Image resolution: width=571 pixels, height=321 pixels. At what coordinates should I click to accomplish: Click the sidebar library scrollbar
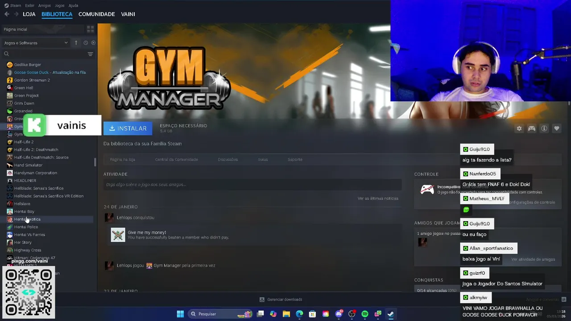point(95,162)
